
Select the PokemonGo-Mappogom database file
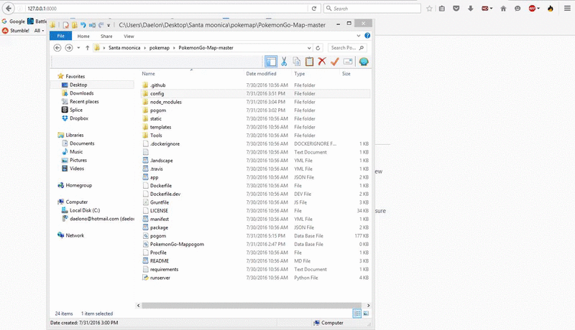[255, 244]
